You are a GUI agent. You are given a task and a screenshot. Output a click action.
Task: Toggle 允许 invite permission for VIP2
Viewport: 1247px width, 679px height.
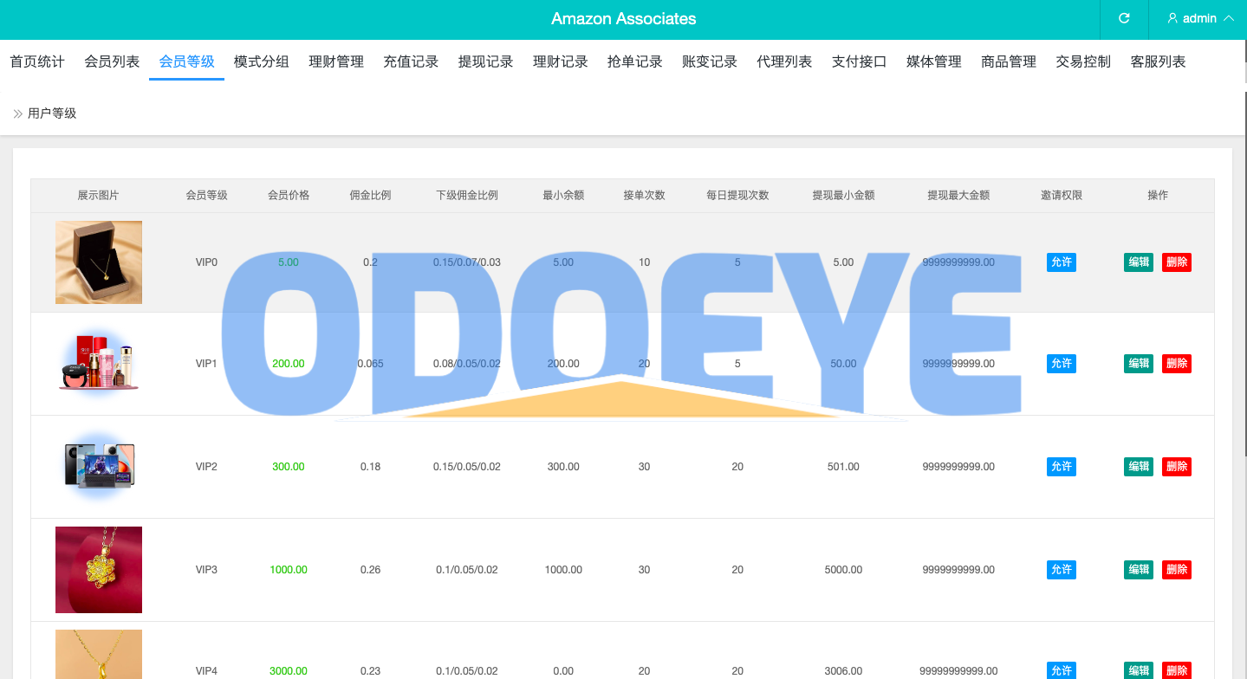click(x=1061, y=467)
